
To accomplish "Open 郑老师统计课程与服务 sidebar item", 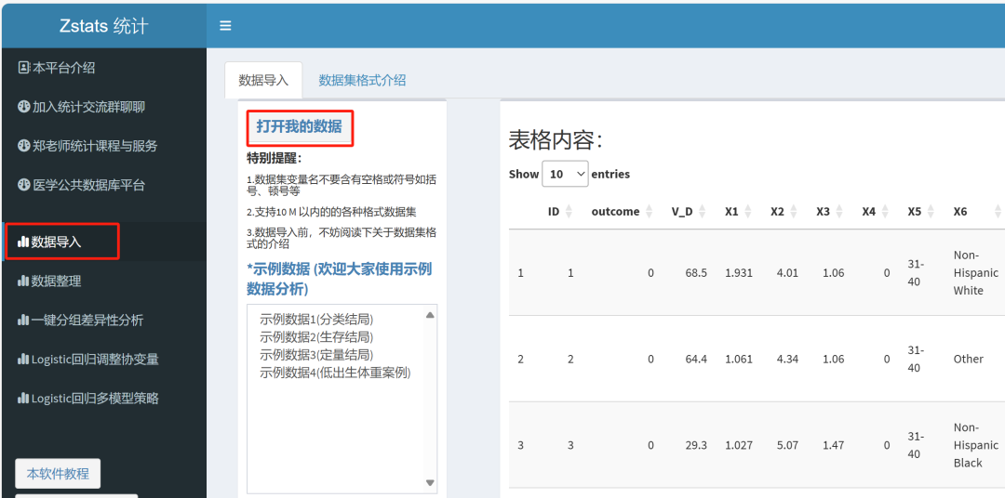I will [87, 145].
